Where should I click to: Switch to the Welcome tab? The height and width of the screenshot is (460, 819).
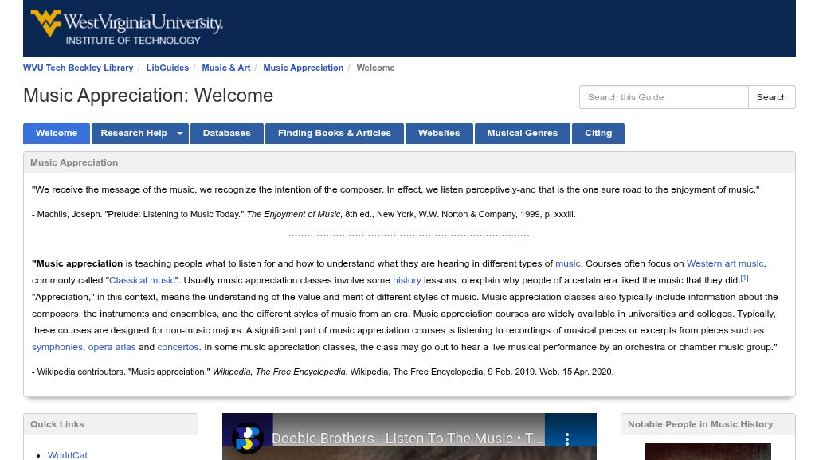coord(57,134)
